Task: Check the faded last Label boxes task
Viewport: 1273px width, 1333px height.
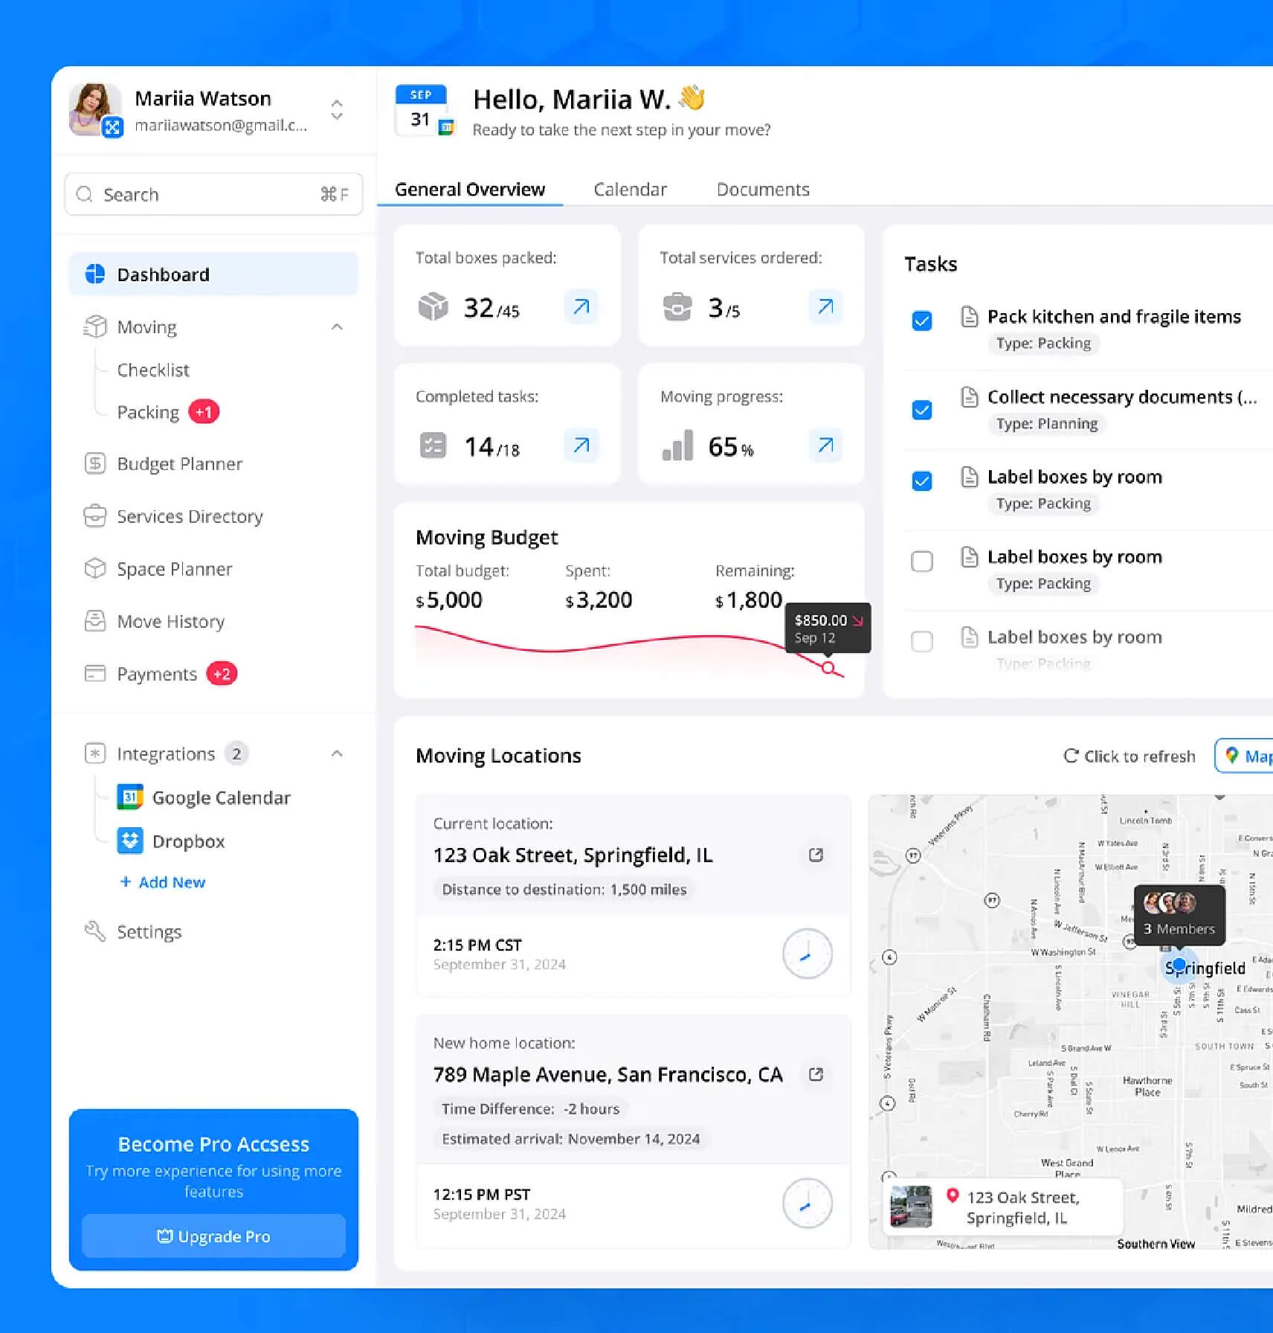Action: (x=921, y=640)
